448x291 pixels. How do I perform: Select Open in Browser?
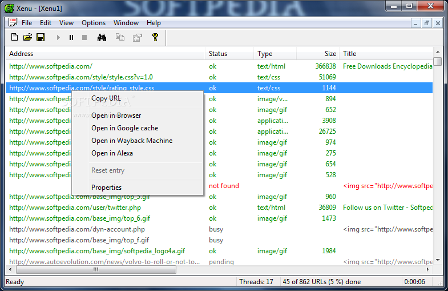coord(138,115)
